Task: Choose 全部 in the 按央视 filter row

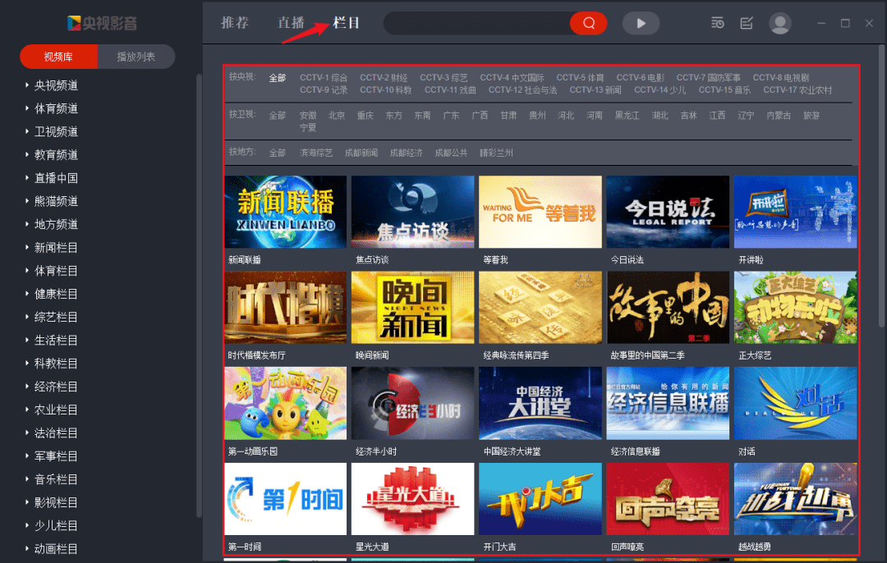Action: point(278,78)
